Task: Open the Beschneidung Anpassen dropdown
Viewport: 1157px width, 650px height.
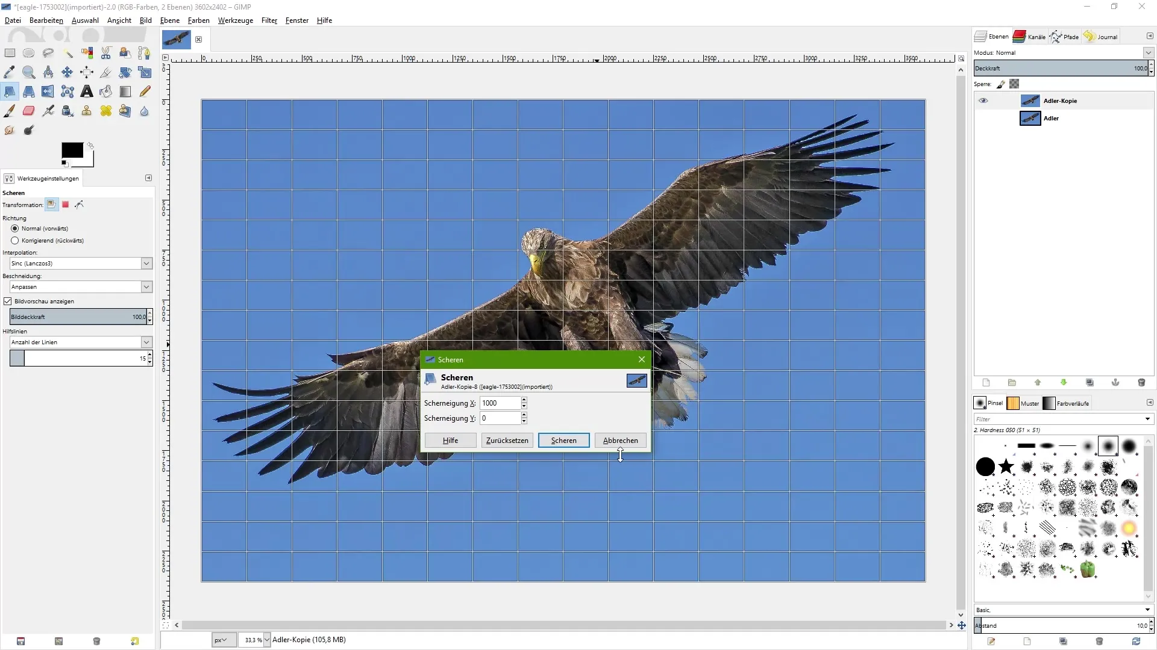Action: pyautogui.click(x=81, y=287)
